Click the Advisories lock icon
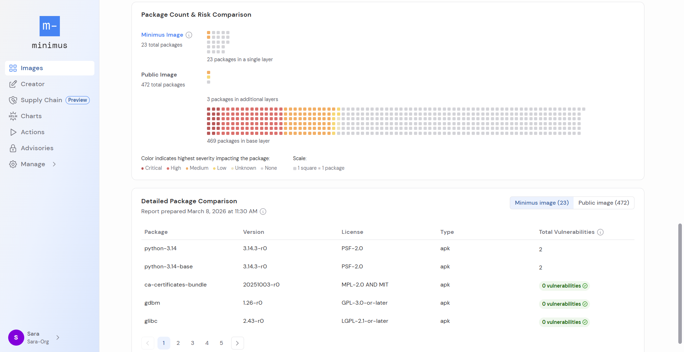The height and width of the screenshot is (352, 684). coord(13,148)
